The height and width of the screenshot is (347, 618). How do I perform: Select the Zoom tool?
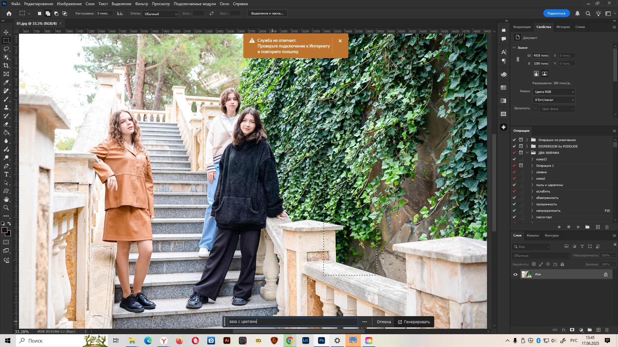pyautogui.click(x=6, y=208)
